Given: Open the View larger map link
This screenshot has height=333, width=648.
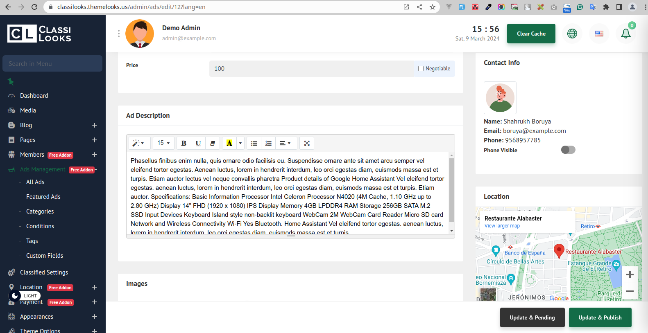Looking at the screenshot, I should [502, 226].
